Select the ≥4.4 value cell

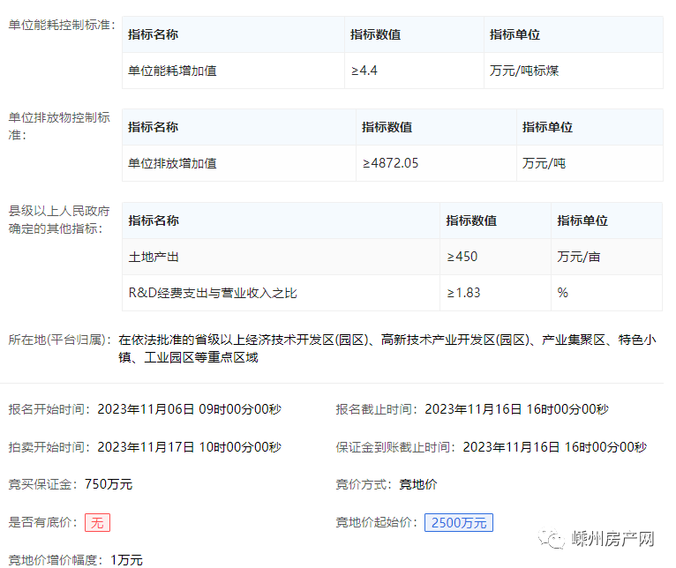click(364, 71)
